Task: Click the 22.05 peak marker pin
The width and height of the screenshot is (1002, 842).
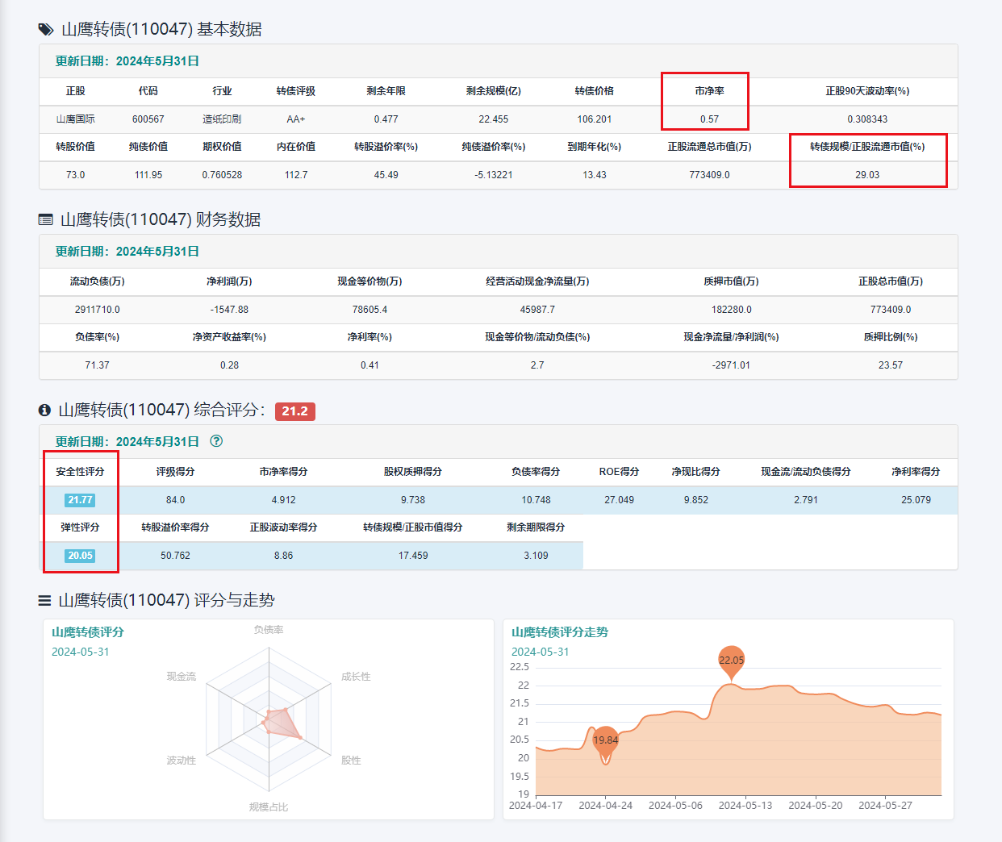Action: [731, 661]
